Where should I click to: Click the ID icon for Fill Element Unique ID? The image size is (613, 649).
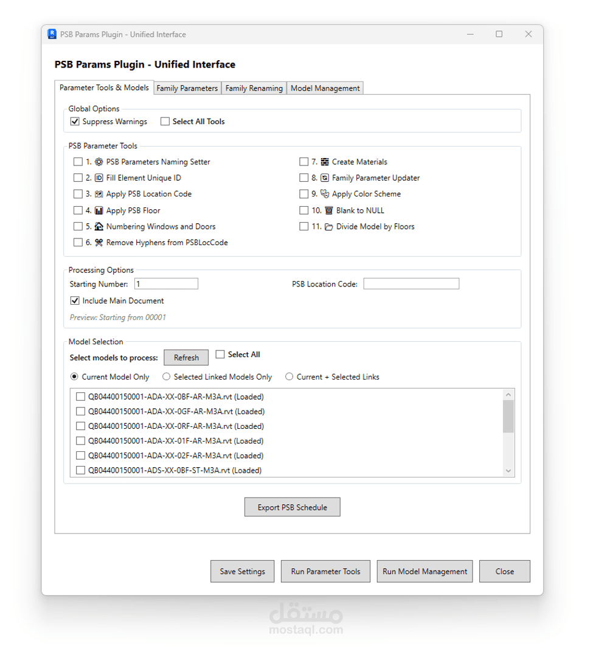[x=99, y=178]
